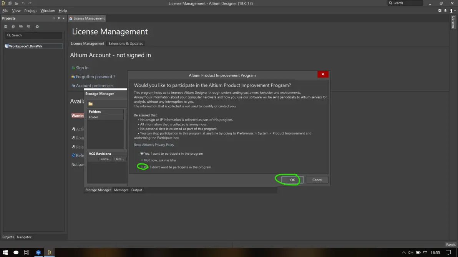
Task: Click the Revisi... column header
Action: 105,159
